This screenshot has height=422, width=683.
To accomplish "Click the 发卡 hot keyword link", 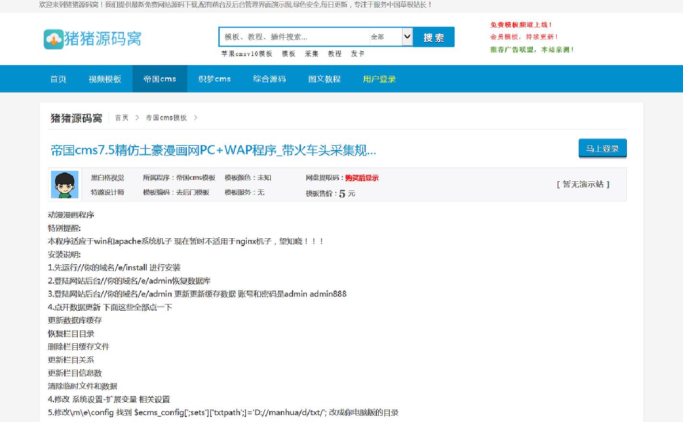I will pos(358,54).
